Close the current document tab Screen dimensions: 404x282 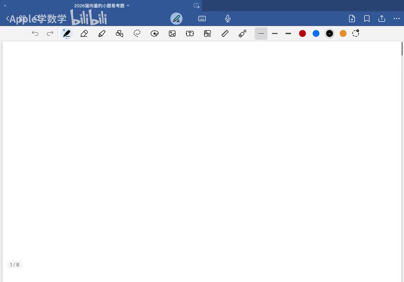5,5
